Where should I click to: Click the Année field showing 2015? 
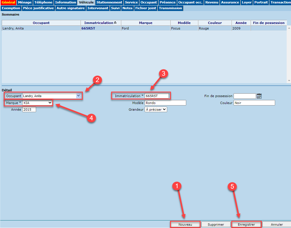[x=29, y=110]
